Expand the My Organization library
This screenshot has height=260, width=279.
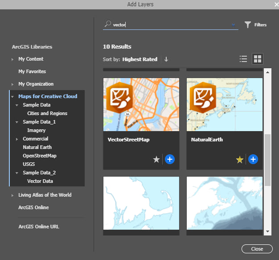coord(12,84)
